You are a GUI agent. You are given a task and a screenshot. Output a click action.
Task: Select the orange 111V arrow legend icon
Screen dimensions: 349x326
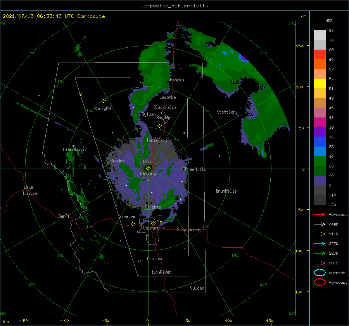click(x=320, y=234)
